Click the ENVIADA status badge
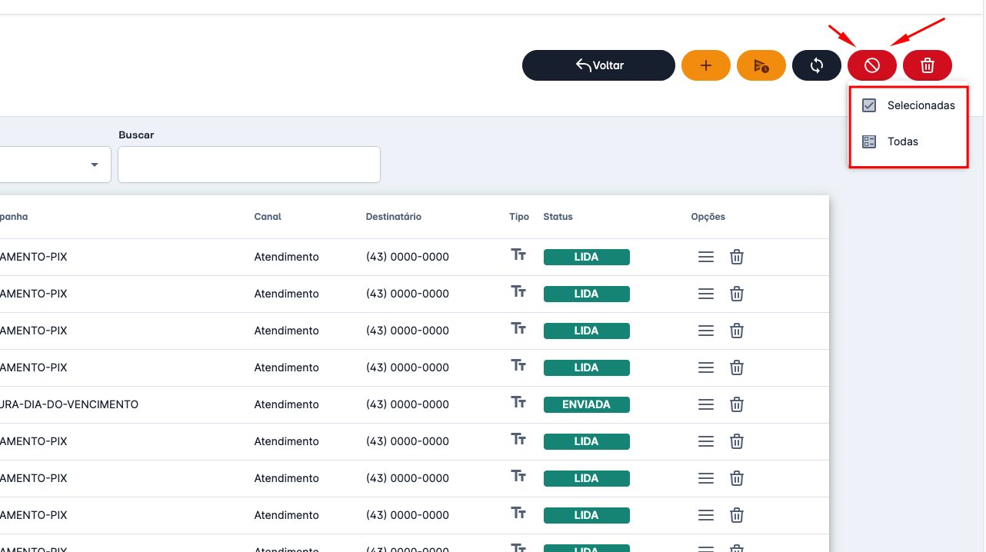The image size is (986, 552). coord(586,404)
